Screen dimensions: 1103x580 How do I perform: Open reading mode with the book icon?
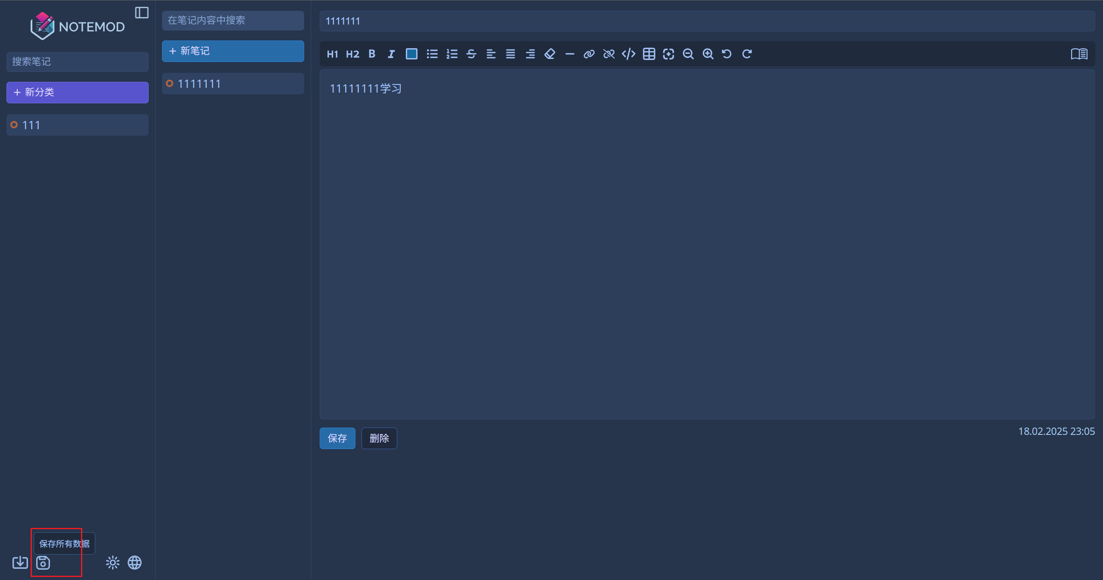1079,54
